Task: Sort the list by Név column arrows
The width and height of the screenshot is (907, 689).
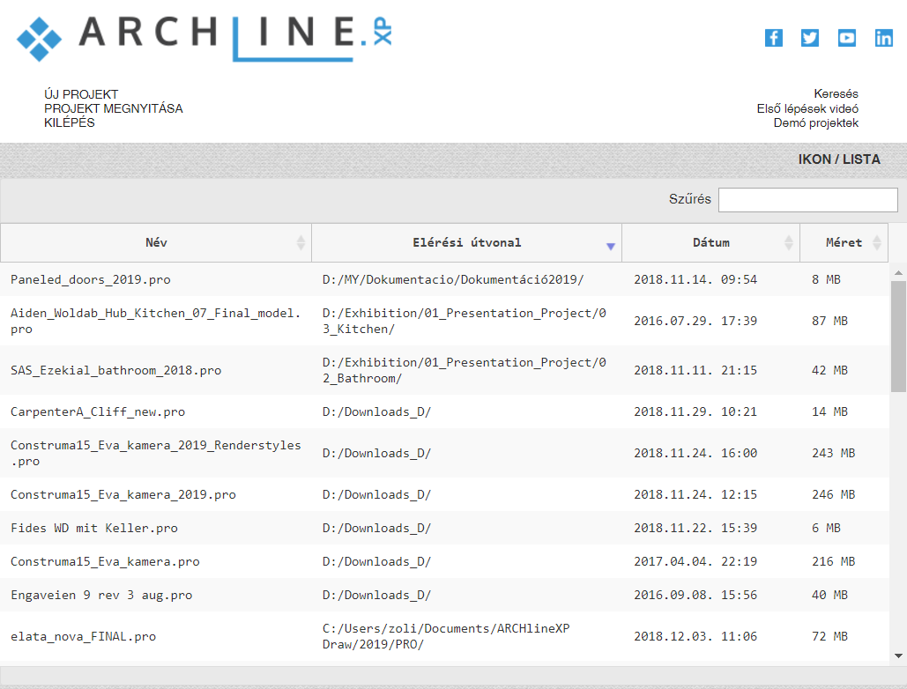Action: coord(301,242)
